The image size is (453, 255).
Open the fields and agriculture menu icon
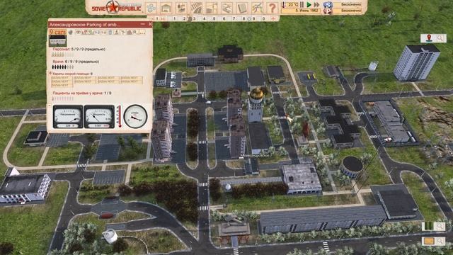coord(197,8)
